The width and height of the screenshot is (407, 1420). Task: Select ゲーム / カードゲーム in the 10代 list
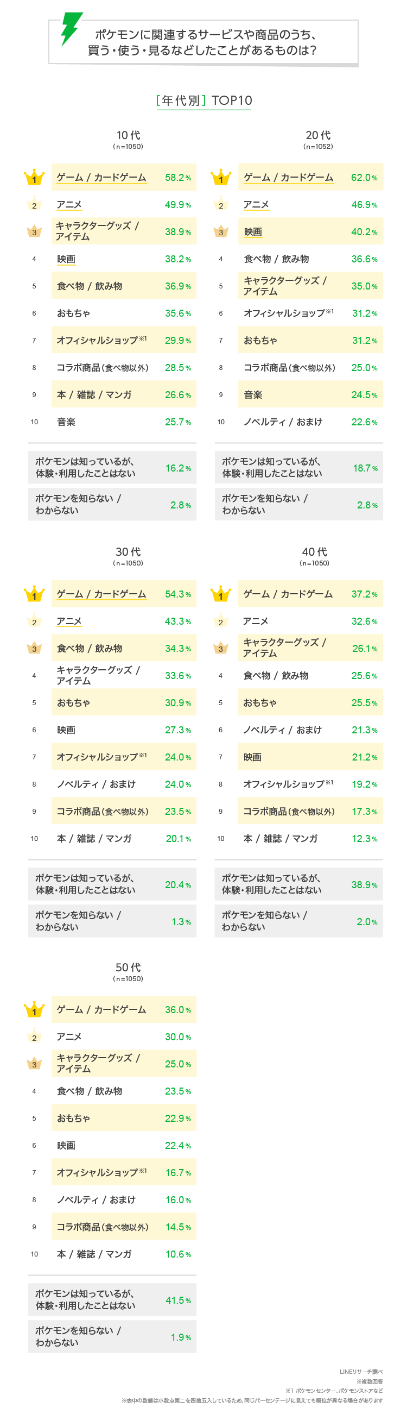click(101, 178)
